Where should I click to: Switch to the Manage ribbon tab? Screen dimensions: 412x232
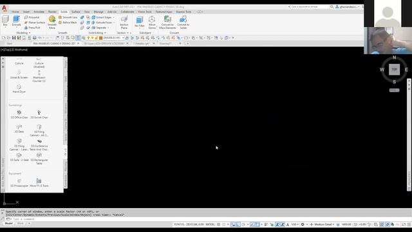(x=98, y=12)
